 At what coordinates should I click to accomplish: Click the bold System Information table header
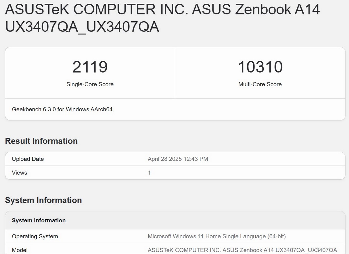(x=39, y=221)
